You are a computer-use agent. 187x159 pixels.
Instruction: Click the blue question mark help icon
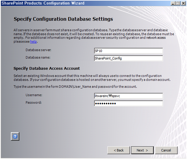(15, 137)
